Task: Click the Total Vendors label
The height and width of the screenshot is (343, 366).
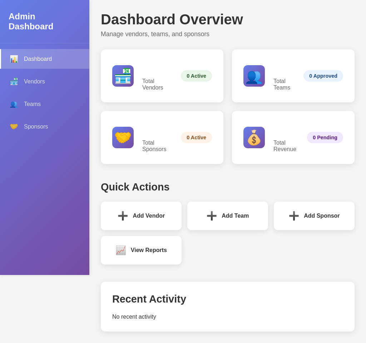Action: click(153, 84)
